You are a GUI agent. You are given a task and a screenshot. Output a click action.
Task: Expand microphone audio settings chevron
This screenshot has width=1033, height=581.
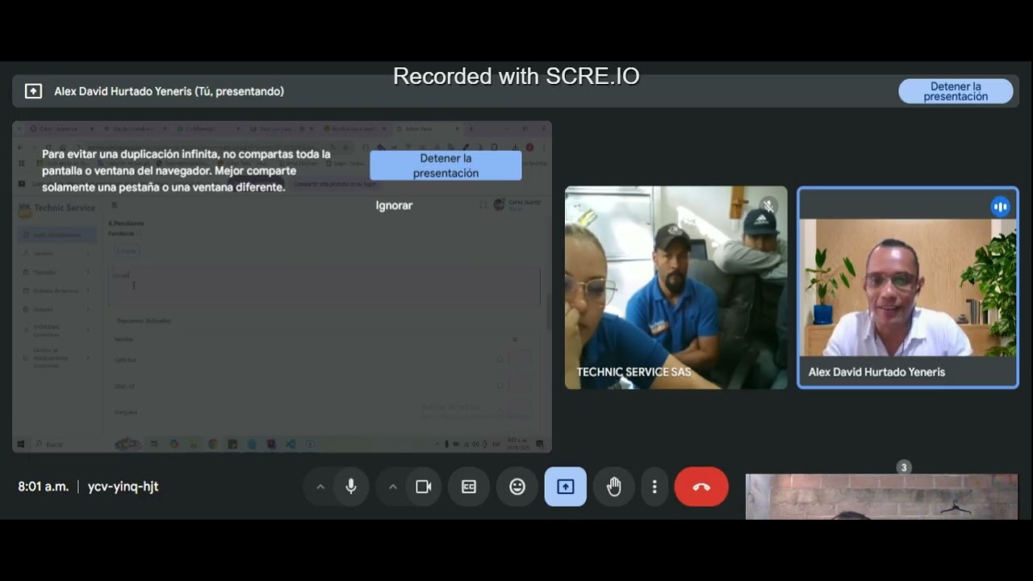click(320, 487)
